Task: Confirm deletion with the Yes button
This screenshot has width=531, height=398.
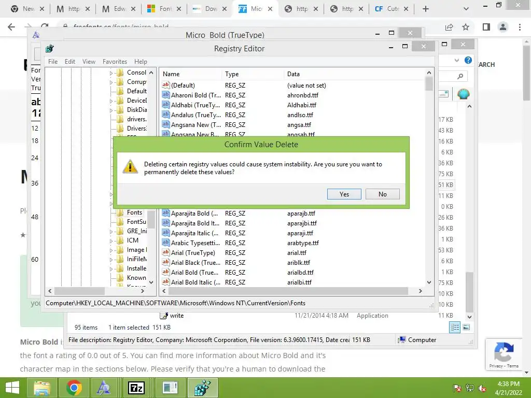Action: click(344, 194)
